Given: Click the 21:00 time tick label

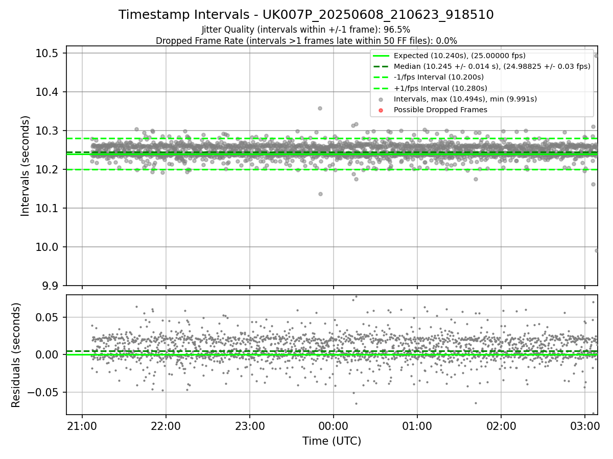Looking at the screenshot, I should (82, 425).
